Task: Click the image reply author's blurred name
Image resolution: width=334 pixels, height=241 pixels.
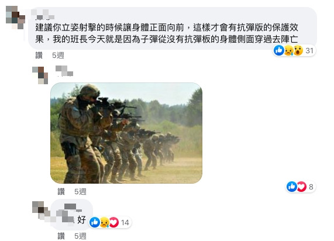Action: [x=64, y=71]
